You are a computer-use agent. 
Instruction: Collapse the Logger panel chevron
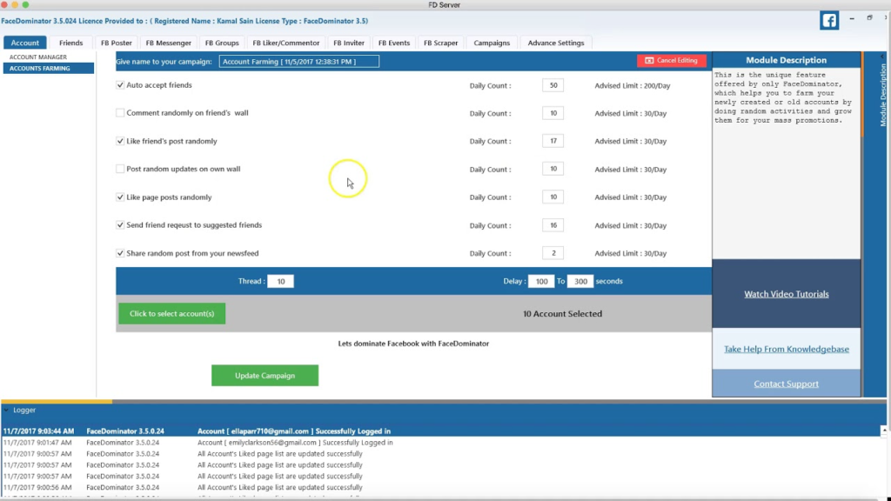[x=6, y=411]
